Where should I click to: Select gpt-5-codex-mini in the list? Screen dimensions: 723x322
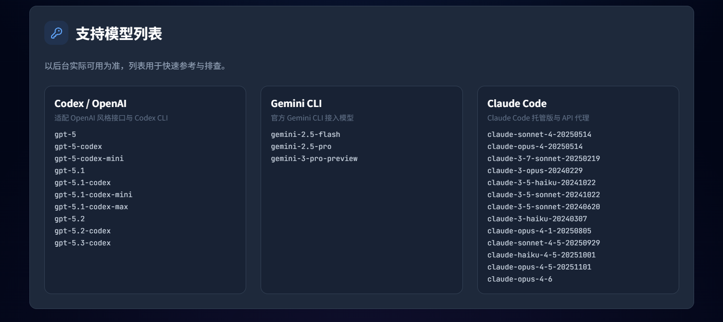(x=89, y=159)
